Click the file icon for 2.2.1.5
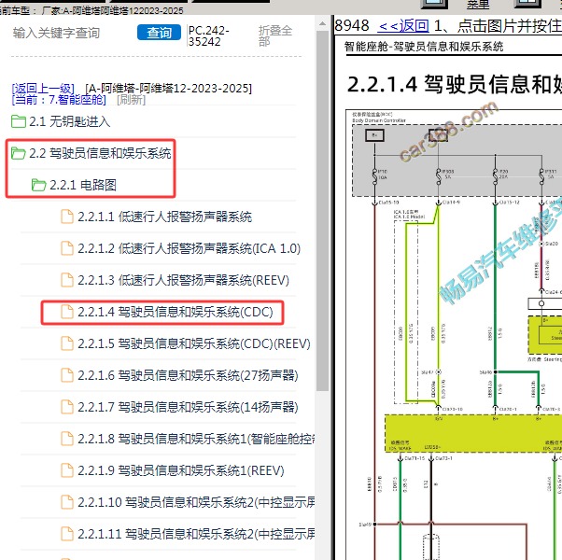Image resolution: width=562 pixels, height=560 pixels. (67, 343)
